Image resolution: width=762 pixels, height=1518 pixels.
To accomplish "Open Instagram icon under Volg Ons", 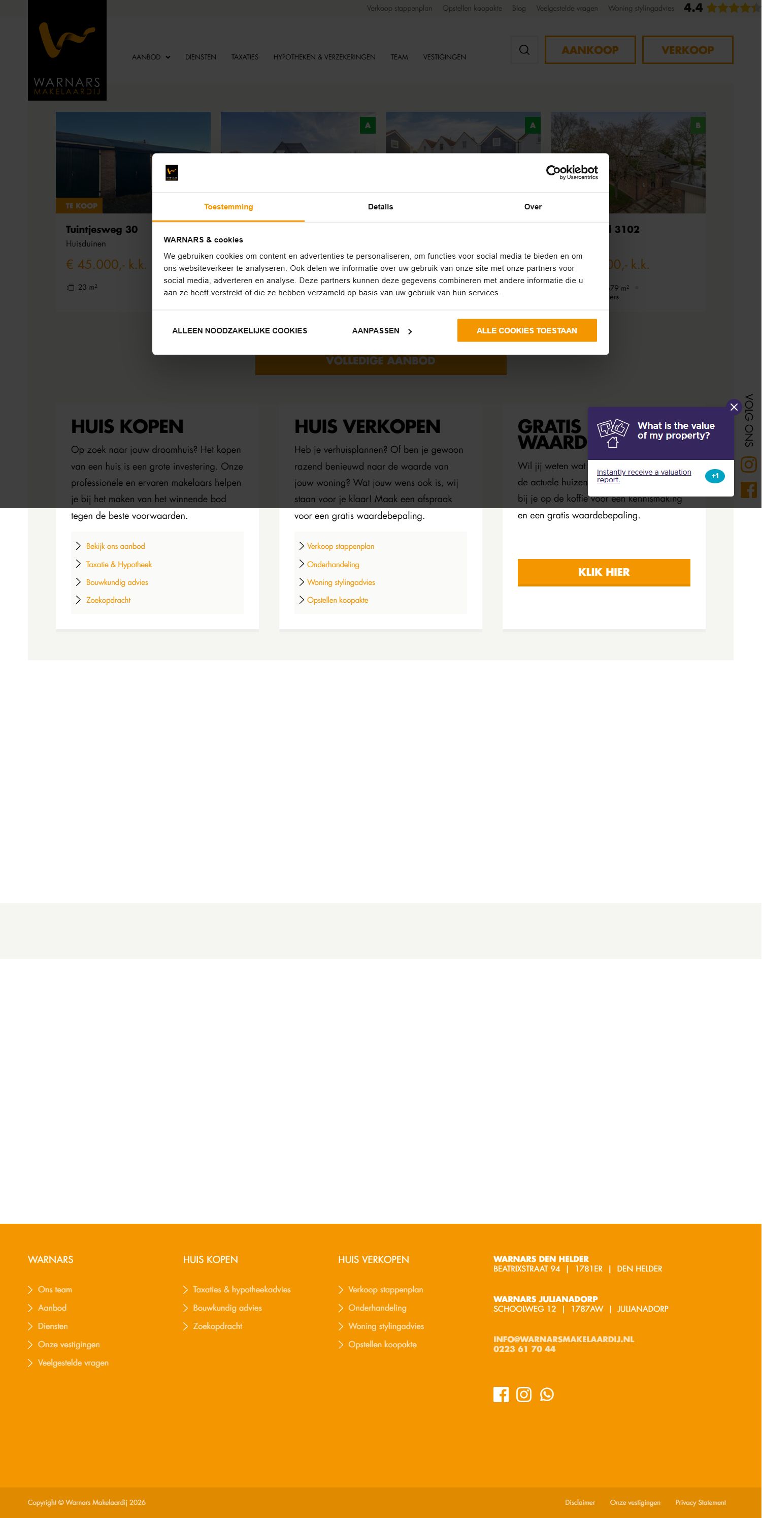I will tap(748, 464).
